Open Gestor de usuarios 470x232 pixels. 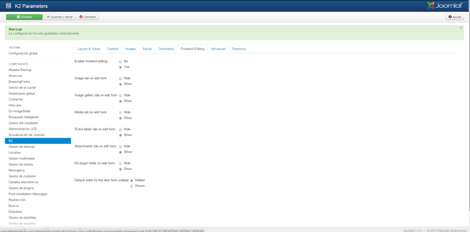click(x=22, y=223)
